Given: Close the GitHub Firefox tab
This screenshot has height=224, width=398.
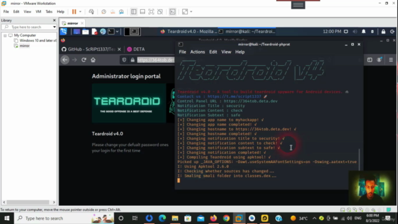Looking at the screenshot, I should (119, 49).
